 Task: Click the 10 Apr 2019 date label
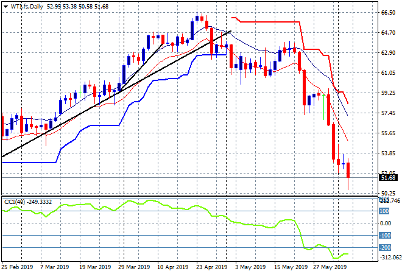(x=173, y=267)
